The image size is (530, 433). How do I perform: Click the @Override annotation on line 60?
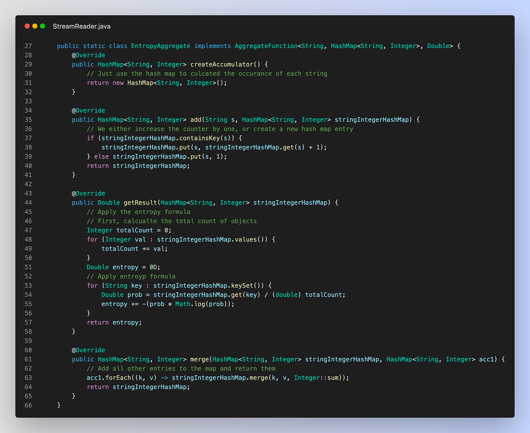pos(89,350)
